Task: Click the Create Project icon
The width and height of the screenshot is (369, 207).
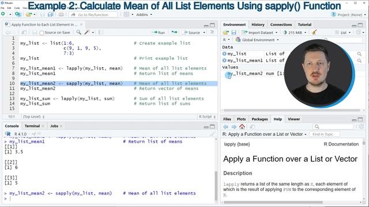Action: (x=18, y=14)
